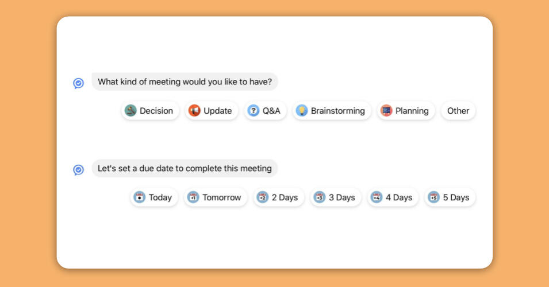Click the calendar icon on Today chip

pyautogui.click(x=140, y=197)
